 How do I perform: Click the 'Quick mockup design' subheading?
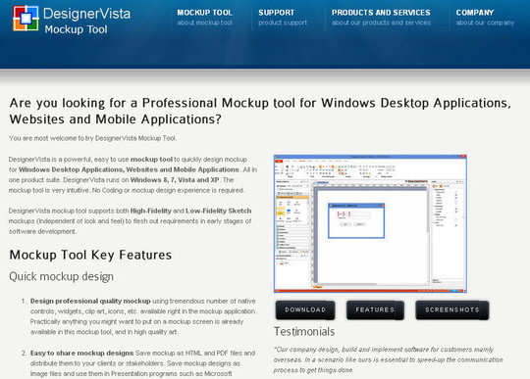coord(61,276)
